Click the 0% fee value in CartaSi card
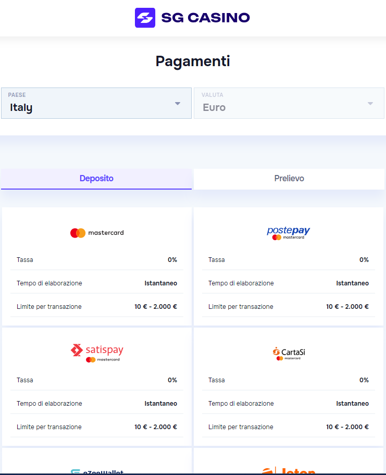This screenshot has width=386, height=475. [364, 380]
